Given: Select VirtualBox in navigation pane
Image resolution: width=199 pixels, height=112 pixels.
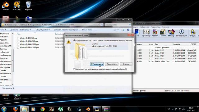Looking at the screenshot, I should 4,37.
